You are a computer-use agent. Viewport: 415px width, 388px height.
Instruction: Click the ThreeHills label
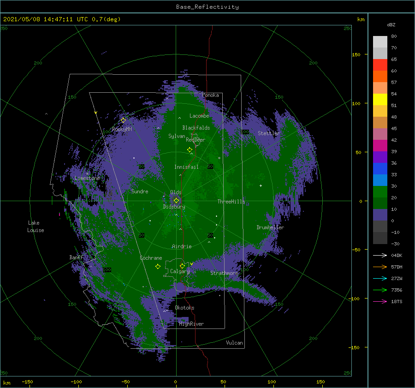coord(231,202)
